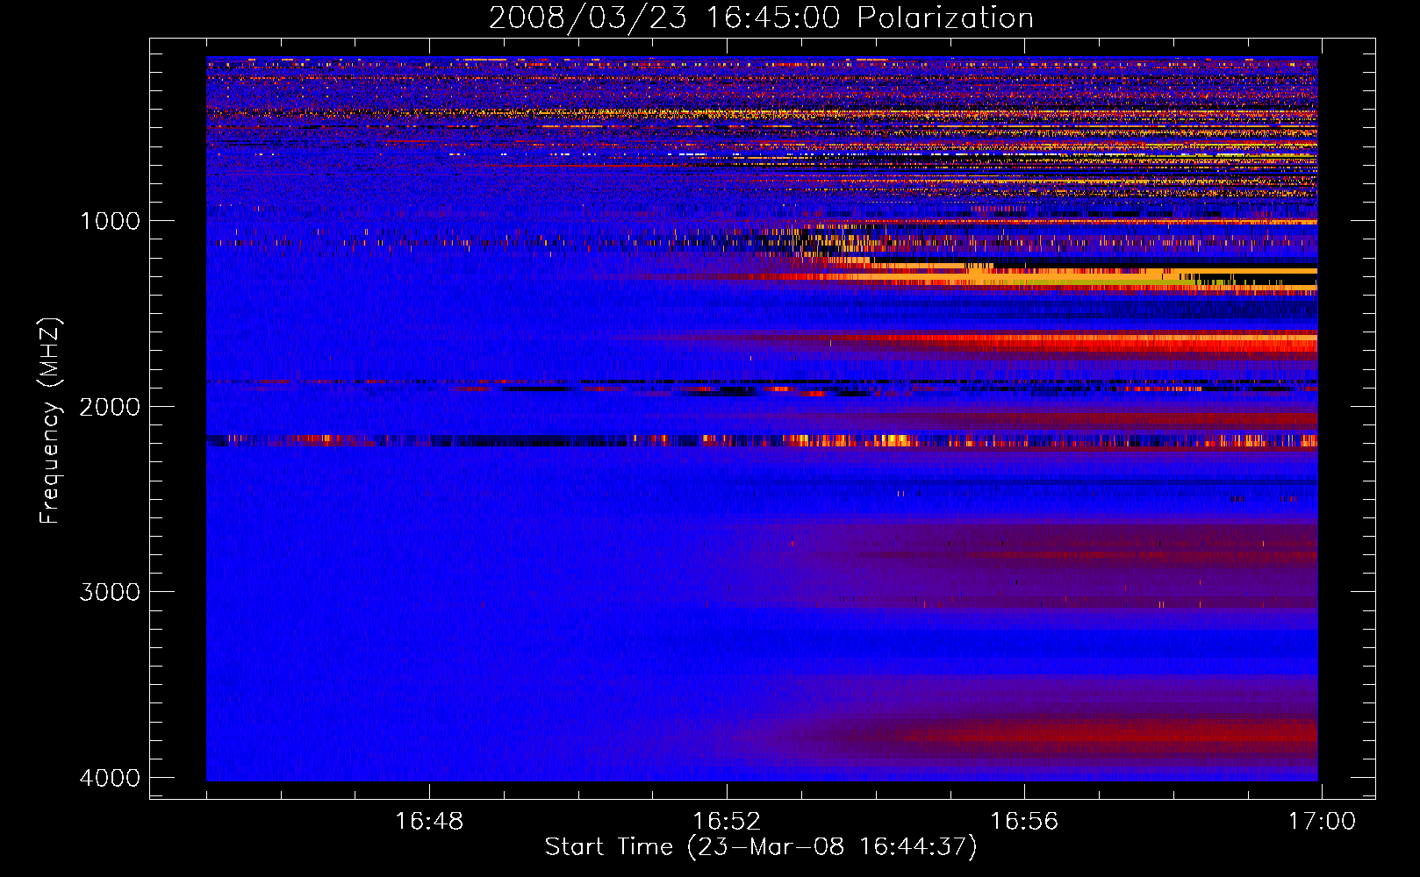1420x877 pixels.
Task: Click the 16:48 time tick label
Action: 429,822
